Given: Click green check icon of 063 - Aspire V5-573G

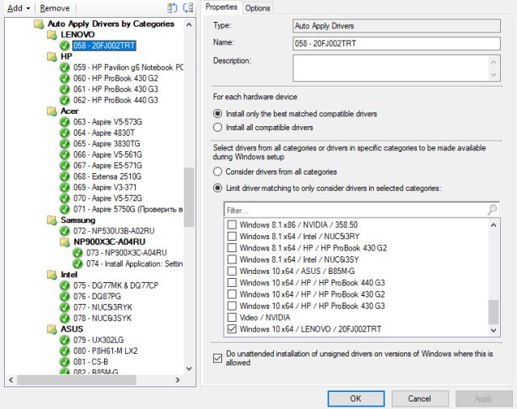Looking at the screenshot, I should coord(65,122).
